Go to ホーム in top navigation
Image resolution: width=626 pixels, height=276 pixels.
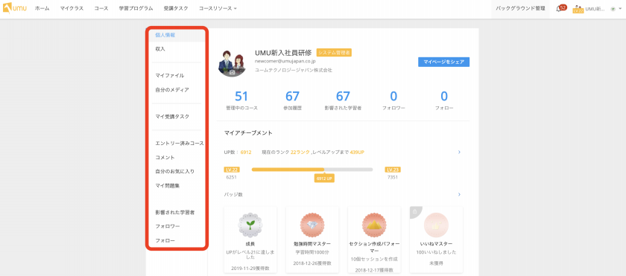click(x=42, y=8)
